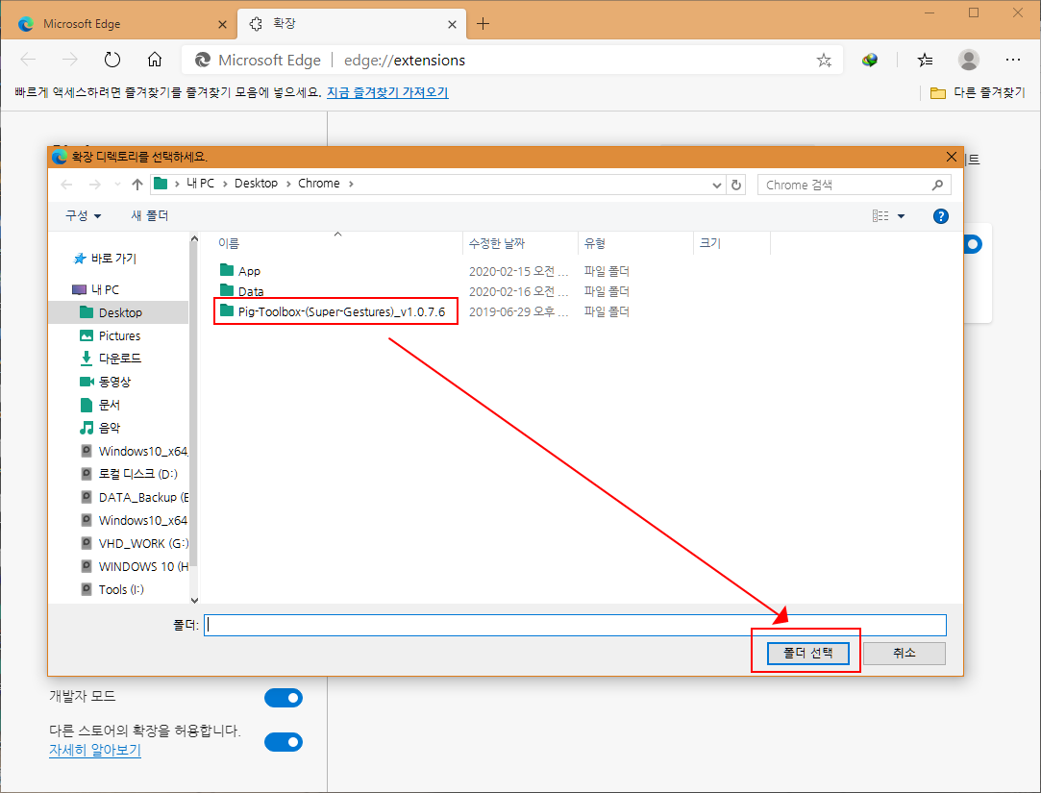Image resolution: width=1041 pixels, height=793 pixels.
Task: Click the 폴더 선택 button
Action: 807,653
